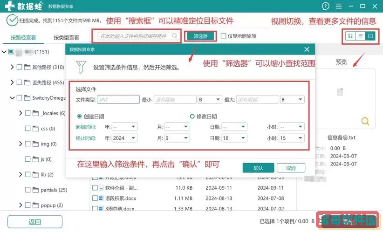
Task: Open the end time month 9 dropdown
Action: pyautogui.click(x=177, y=138)
